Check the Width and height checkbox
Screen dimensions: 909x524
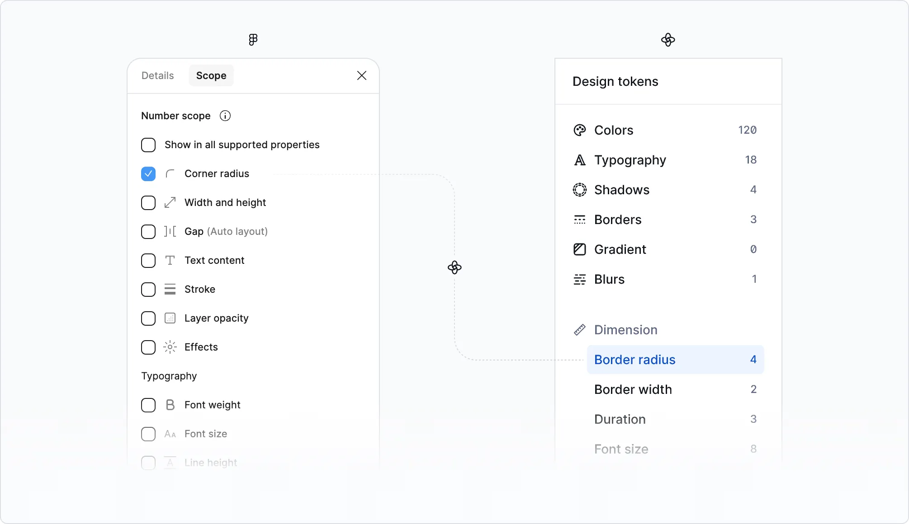pyautogui.click(x=148, y=203)
